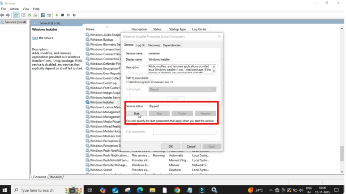Click the Start link in the left description pane
The width and height of the screenshot is (346, 194).
click(x=35, y=38)
